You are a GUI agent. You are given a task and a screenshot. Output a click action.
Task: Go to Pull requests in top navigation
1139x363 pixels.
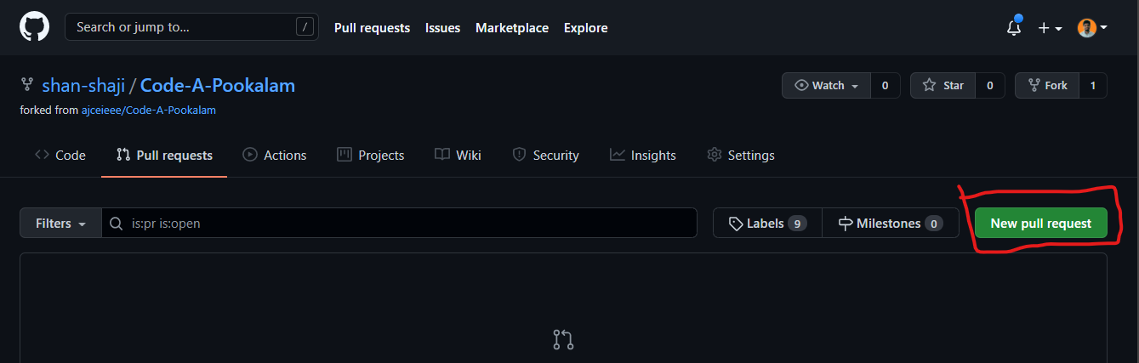pyautogui.click(x=372, y=28)
